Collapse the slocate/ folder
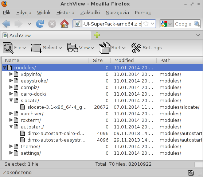This screenshot has height=177, width=203. pyautogui.click(x=11, y=100)
